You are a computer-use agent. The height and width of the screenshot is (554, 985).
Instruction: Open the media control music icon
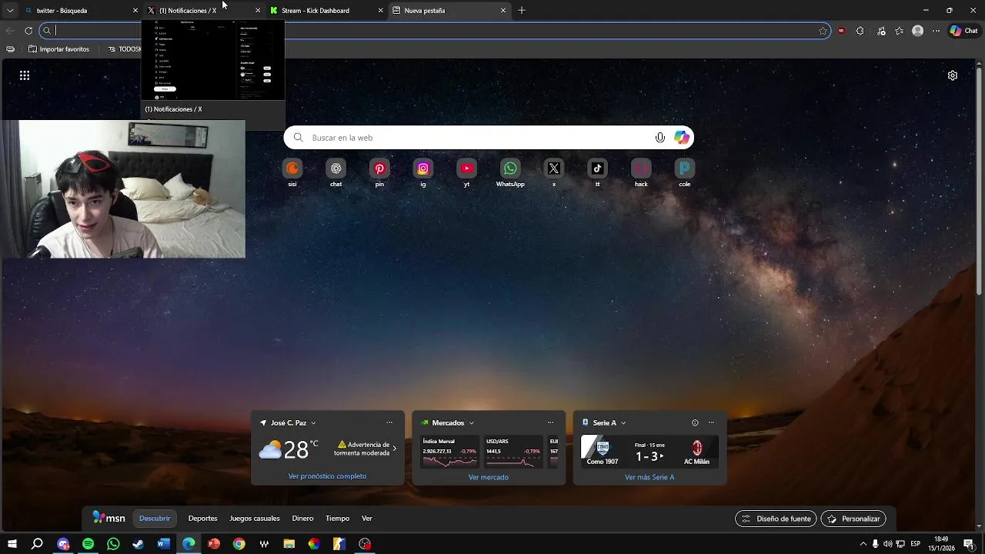(x=881, y=31)
